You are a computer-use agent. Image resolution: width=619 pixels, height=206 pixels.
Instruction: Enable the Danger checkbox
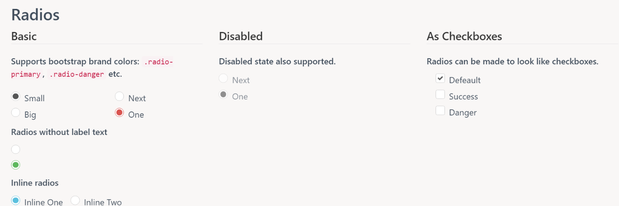[x=440, y=111]
